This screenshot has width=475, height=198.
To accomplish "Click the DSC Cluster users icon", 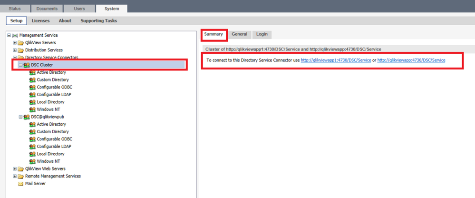I will pyautogui.click(x=27, y=65).
